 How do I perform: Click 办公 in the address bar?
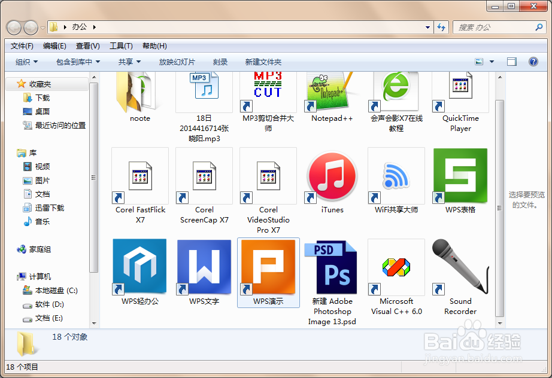[79, 27]
